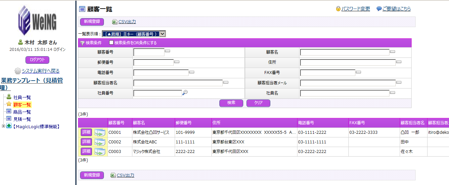449x185 pixels.
Task: Click the top 新規登録 button
Action: (x=92, y=22)
